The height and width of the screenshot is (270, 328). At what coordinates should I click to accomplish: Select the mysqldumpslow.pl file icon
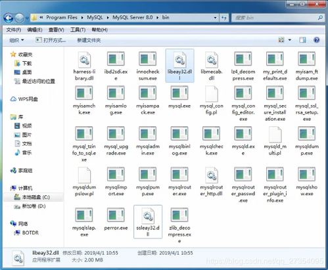84,175
